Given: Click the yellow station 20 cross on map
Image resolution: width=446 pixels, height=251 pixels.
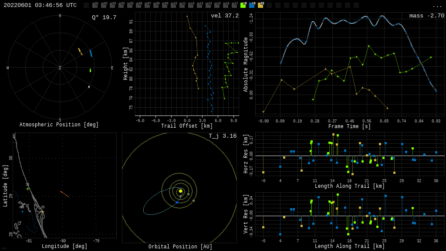Looking at the screenshot, I should point(43,212).
